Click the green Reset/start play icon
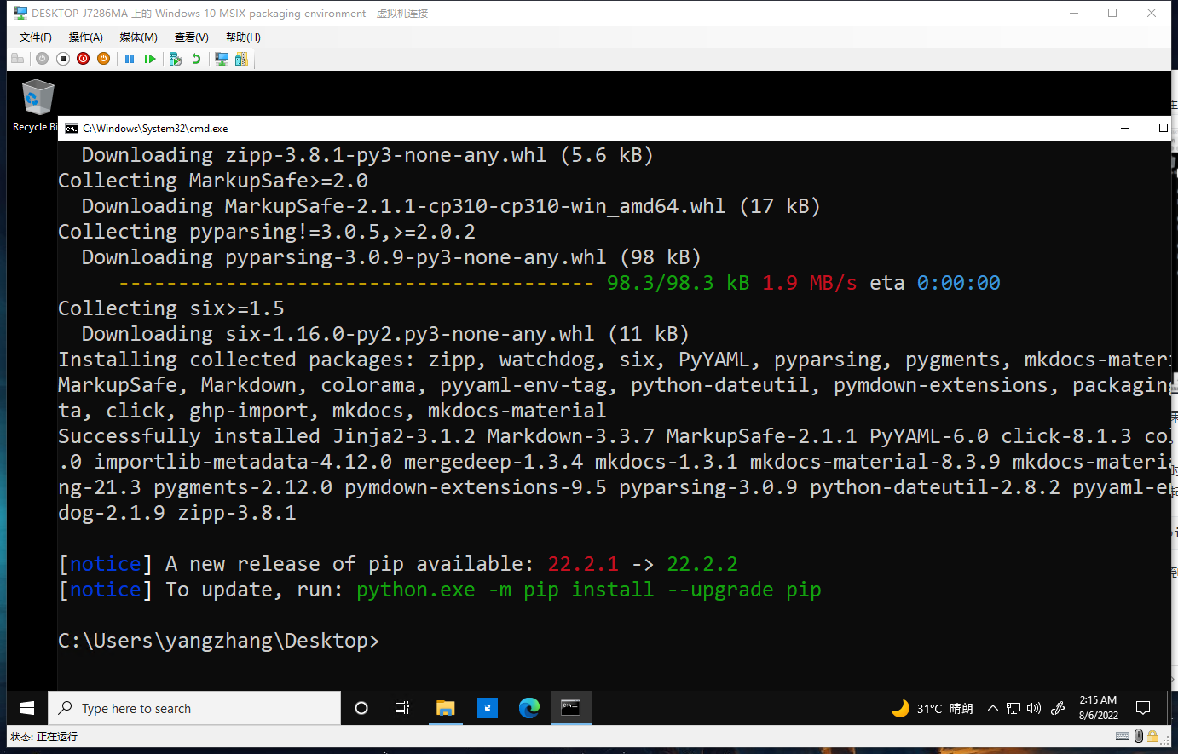The height and width of the screenshot is (754, 1178). tap(150, 59)
